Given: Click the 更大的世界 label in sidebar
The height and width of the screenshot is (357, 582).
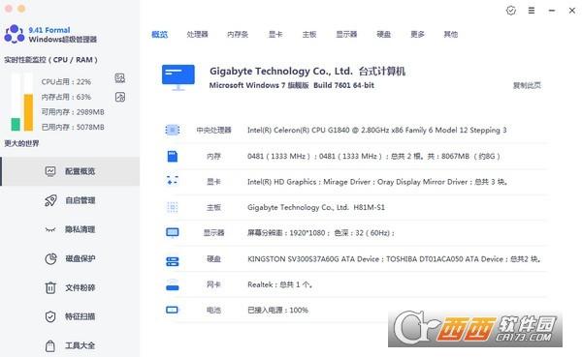Looking at the screenshot, I should tap(21, 143).
